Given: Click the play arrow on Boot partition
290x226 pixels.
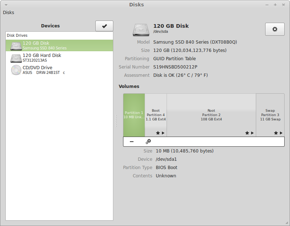Looking at the screenshot, I should [x=163, y=133].
